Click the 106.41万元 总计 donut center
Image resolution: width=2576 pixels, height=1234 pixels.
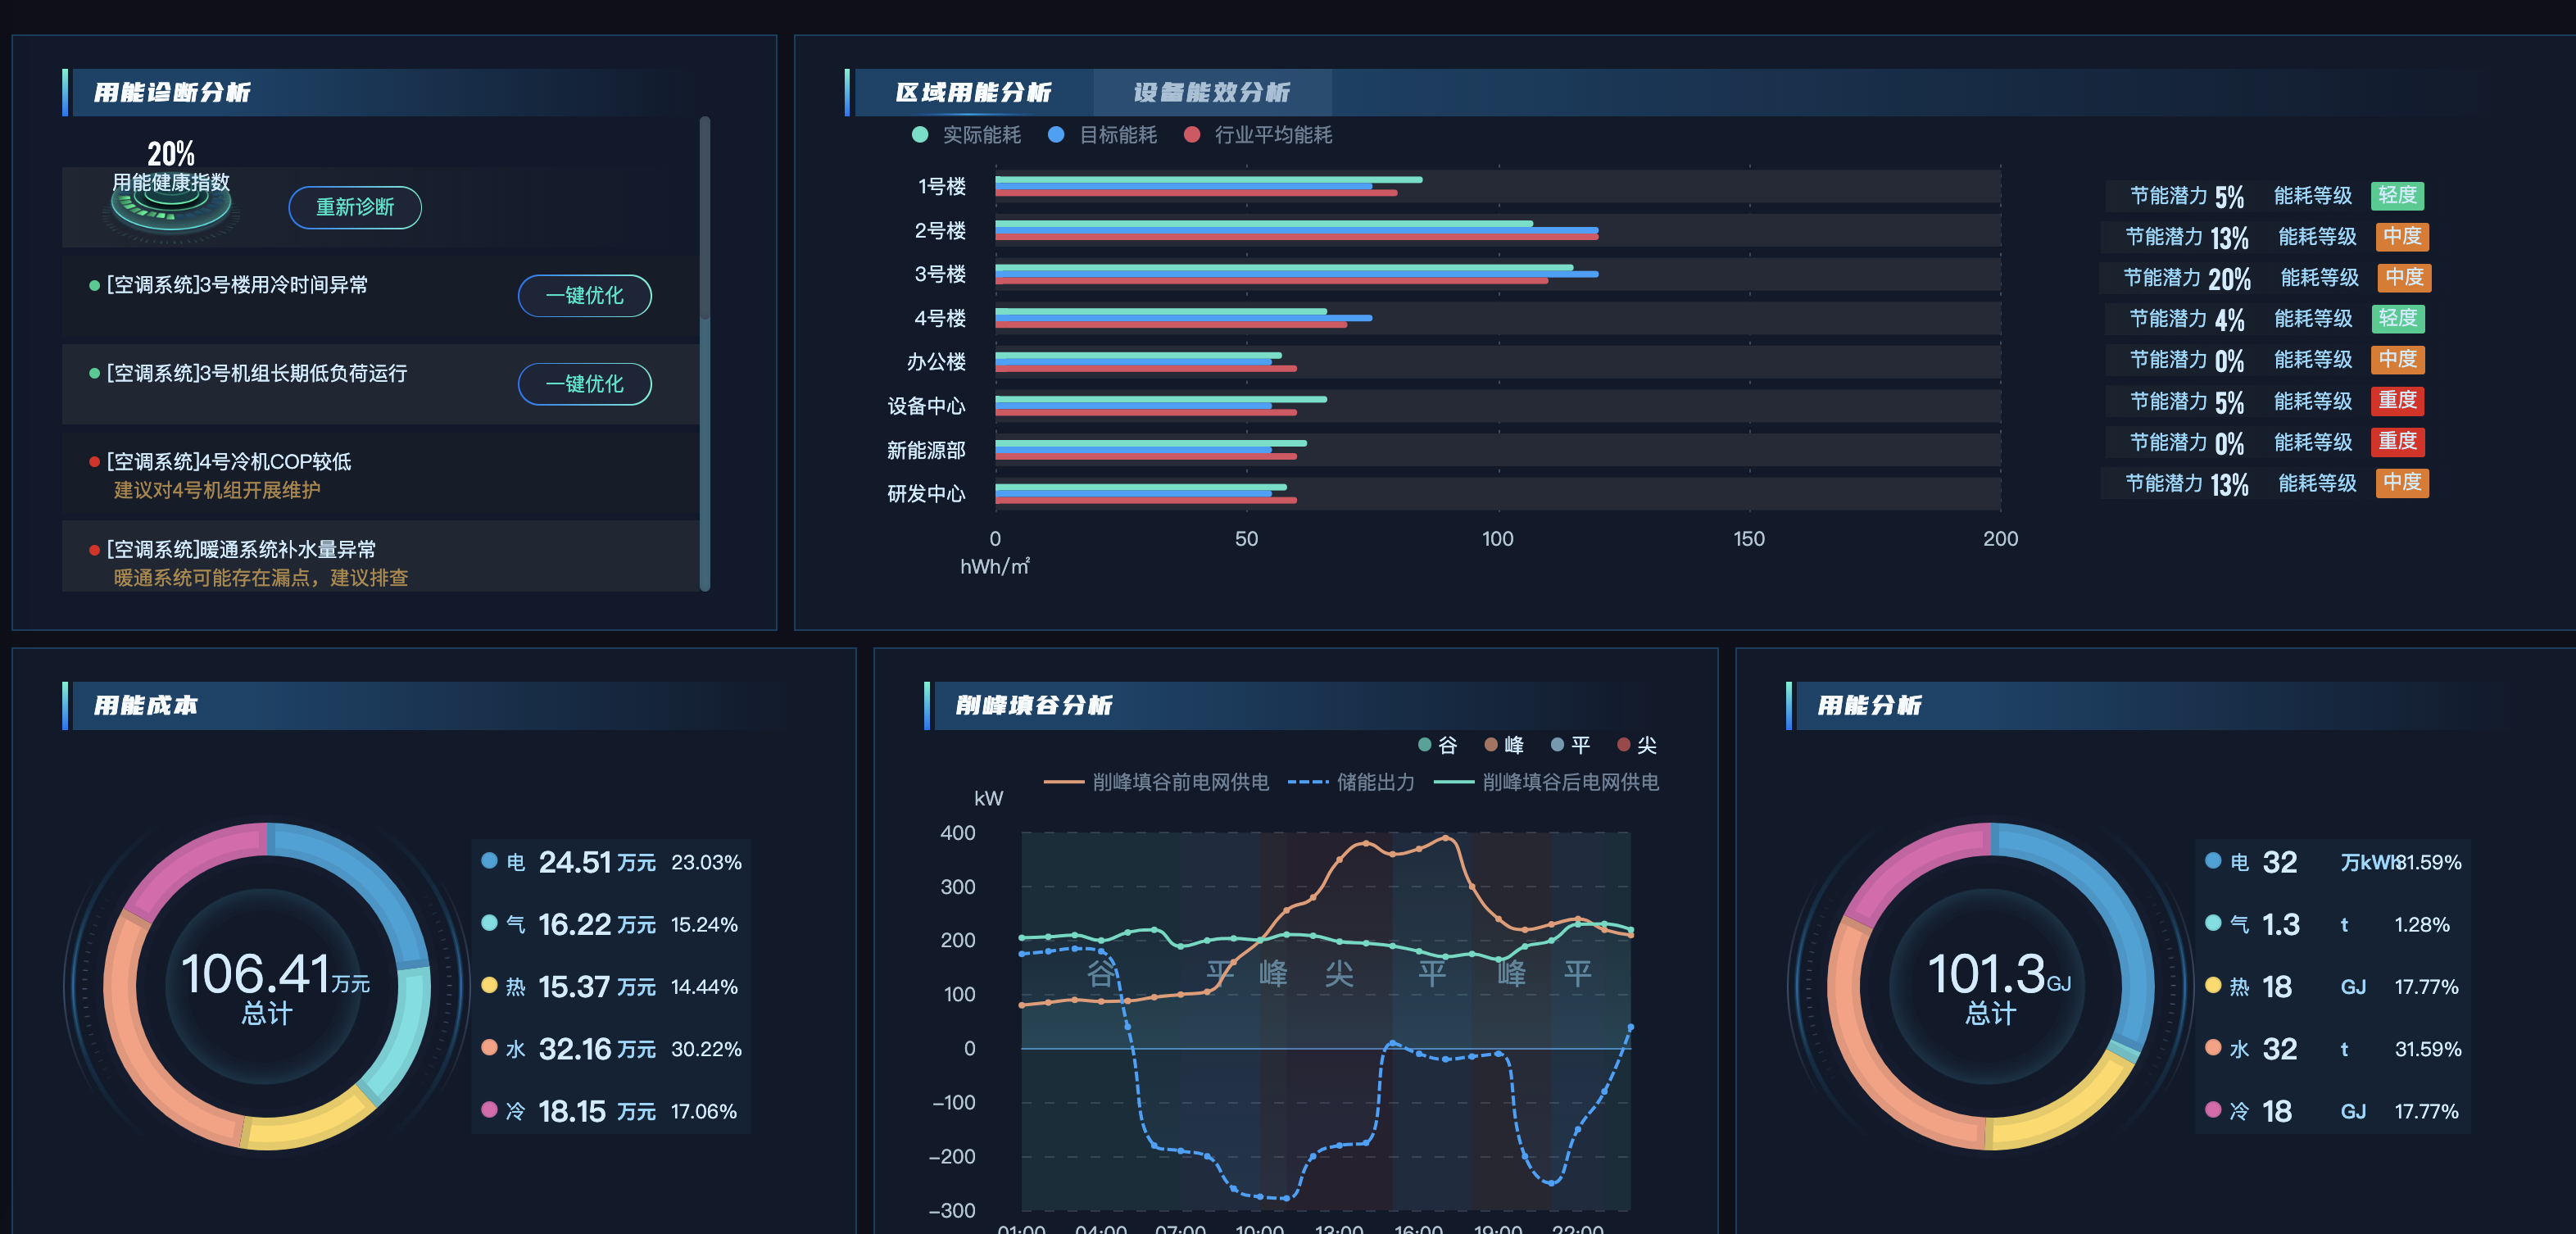pyautogui.click(x=267, y=986)
